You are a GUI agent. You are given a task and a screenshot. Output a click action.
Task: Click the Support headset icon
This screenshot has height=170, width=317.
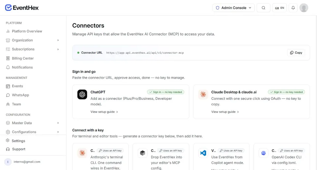(x=8, y=149)
